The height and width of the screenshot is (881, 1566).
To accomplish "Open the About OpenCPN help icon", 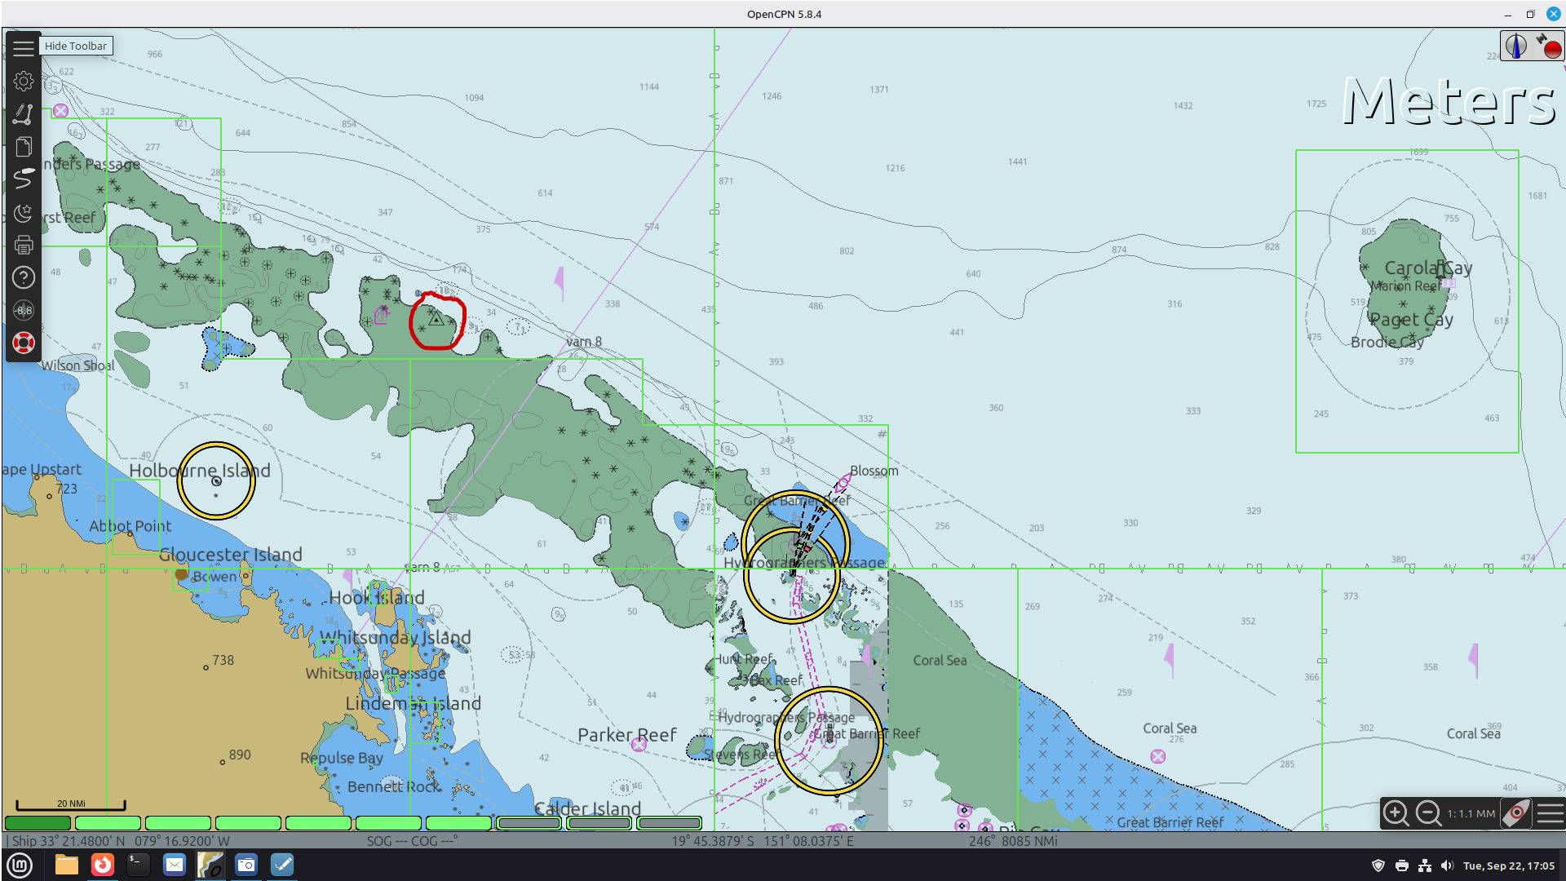I will [23, 278].
